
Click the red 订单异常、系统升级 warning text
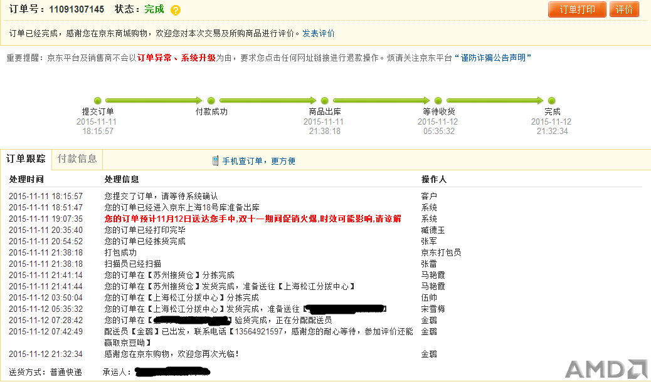(176, 58)
